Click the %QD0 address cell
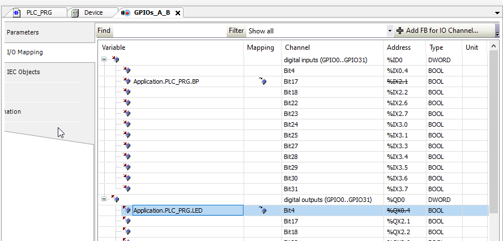 (404, 200)
